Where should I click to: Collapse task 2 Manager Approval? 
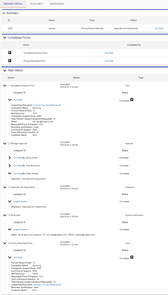tap(4, 143)
